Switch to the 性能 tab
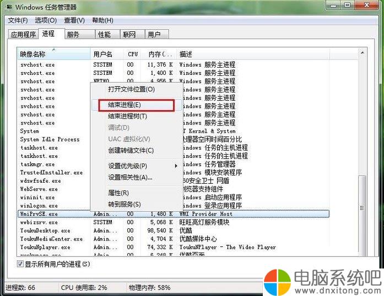 pyautogui.click(x=107, y=35)
